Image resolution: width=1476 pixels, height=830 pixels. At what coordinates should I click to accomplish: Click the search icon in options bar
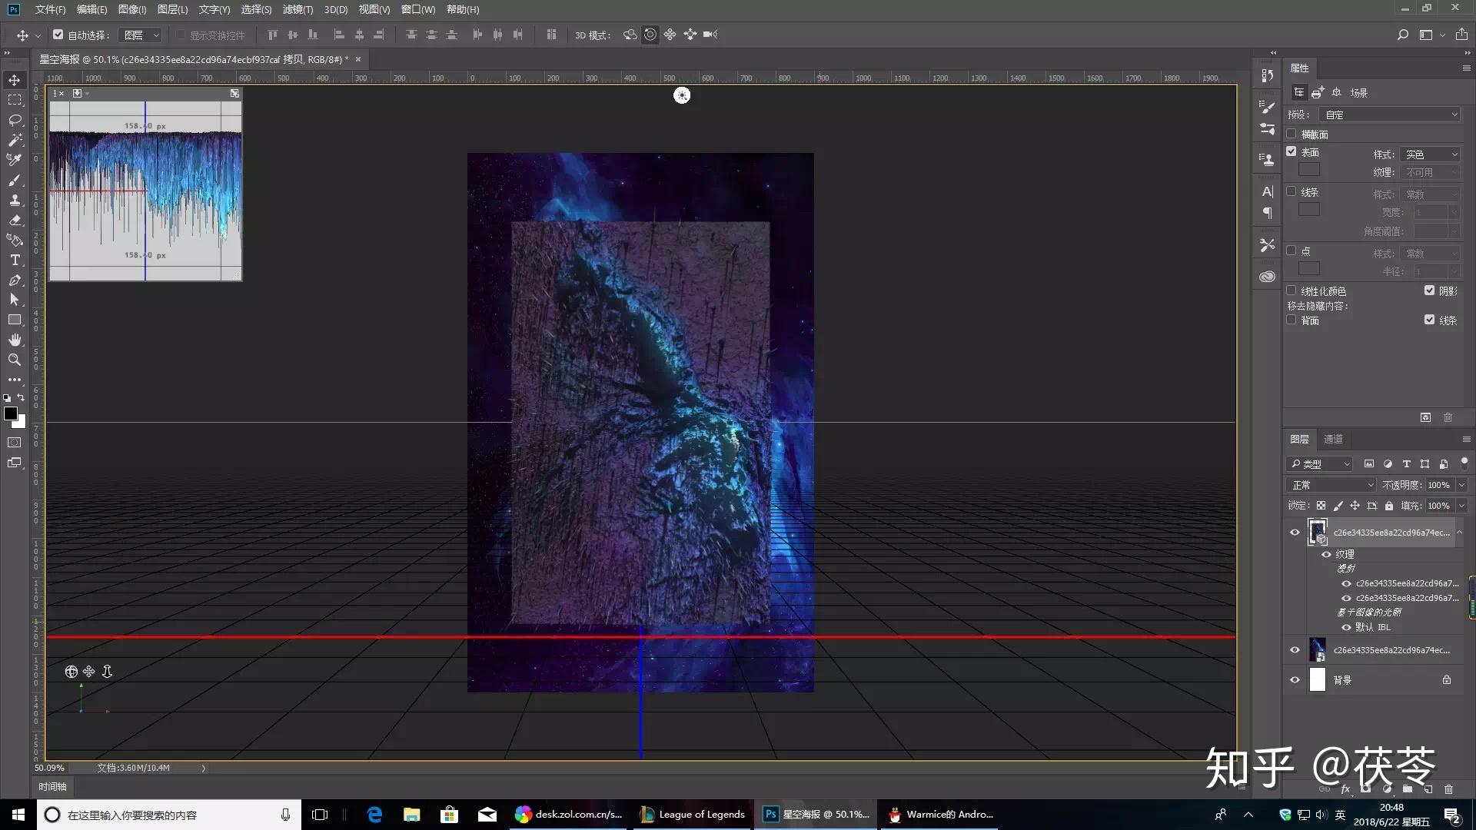1402,35
